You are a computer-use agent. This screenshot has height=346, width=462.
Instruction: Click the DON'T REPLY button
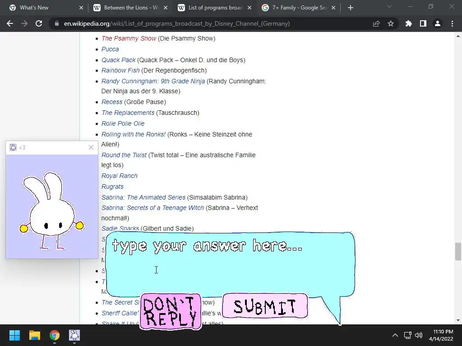(x=171, y=311)
